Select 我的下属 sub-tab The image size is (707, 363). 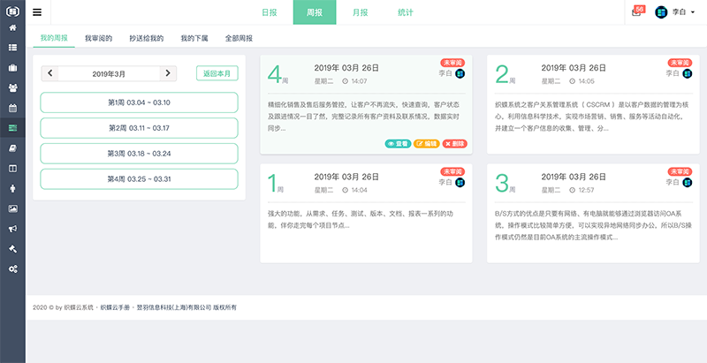pyautogui.click(x=194, y=38)
